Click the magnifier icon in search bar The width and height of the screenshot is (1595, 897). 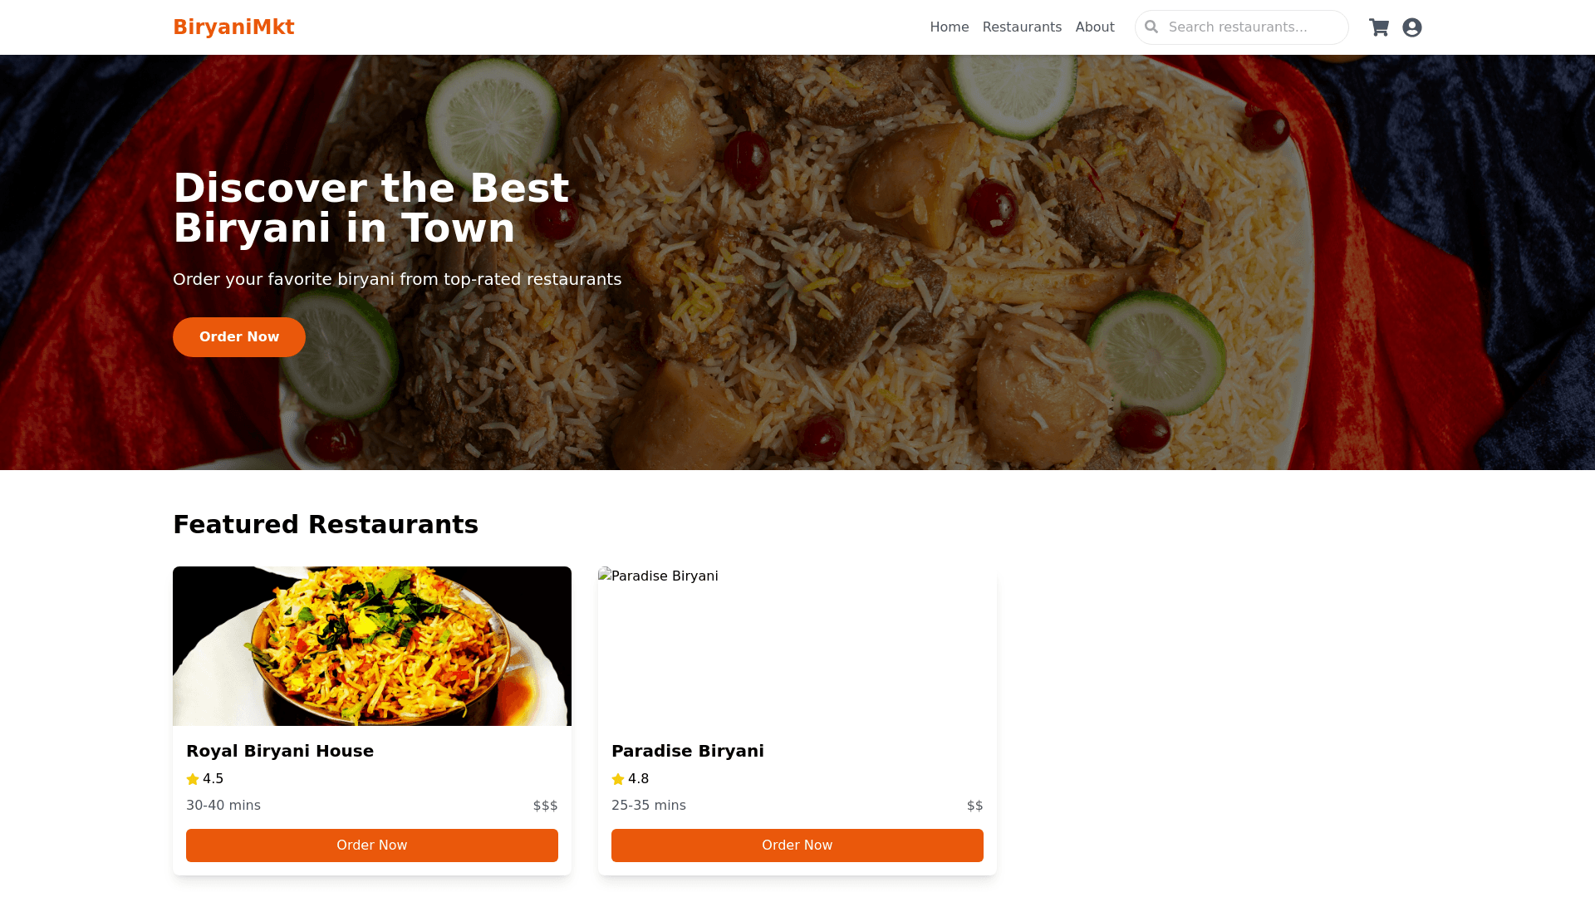[1151, 27]
